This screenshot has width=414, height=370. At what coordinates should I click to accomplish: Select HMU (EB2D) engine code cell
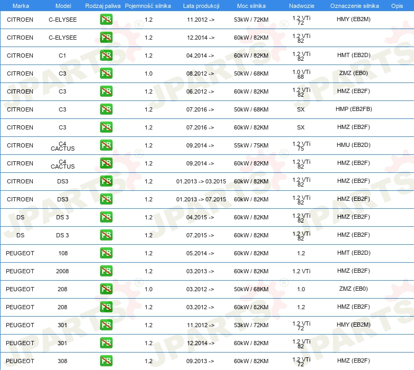click(354, 145)
